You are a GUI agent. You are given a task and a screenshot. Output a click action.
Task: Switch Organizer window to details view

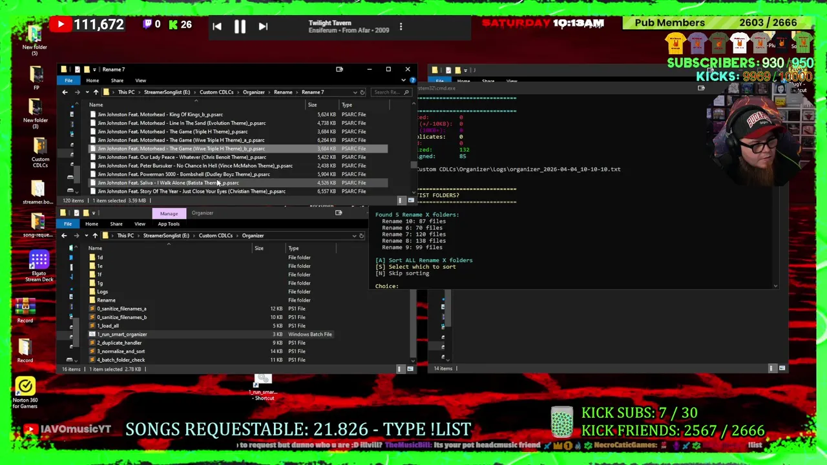(x=400, y=369)
